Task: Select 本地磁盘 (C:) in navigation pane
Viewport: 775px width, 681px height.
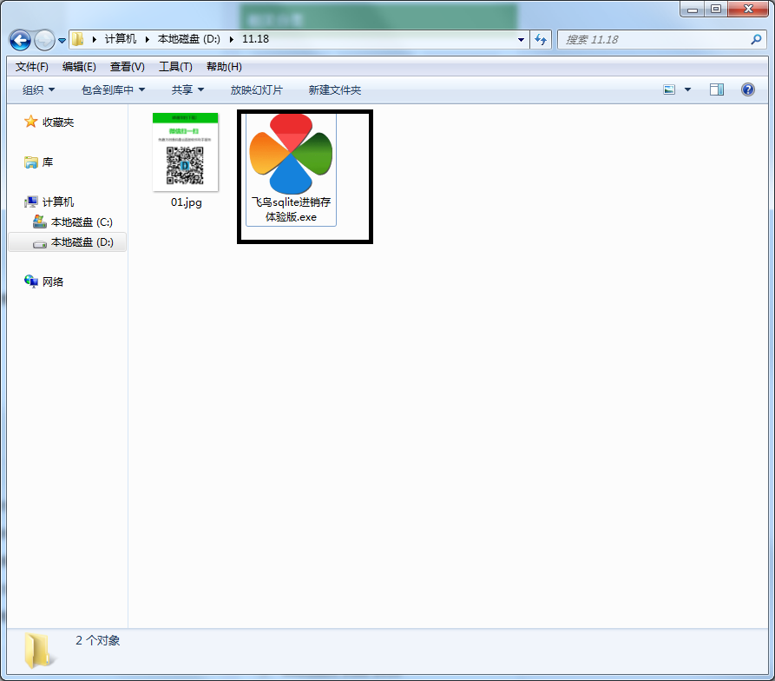Action: pyautogui.click(x=82, y=222)
